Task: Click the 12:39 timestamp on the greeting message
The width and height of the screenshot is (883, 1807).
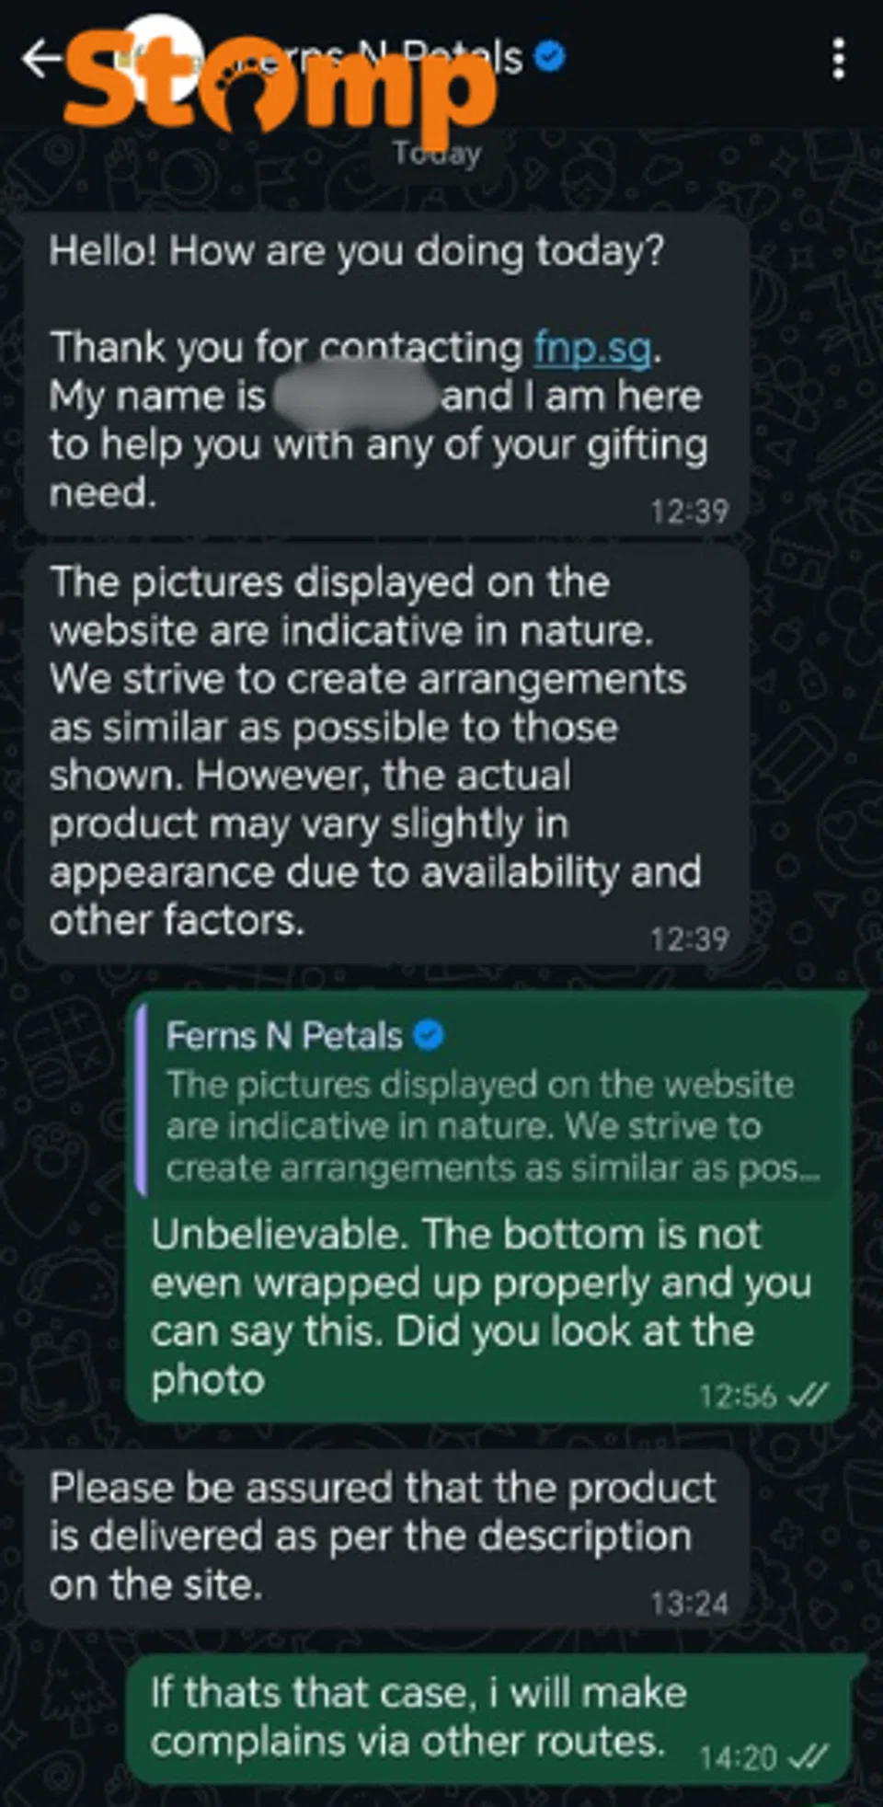Action: [x=689, y=511]
